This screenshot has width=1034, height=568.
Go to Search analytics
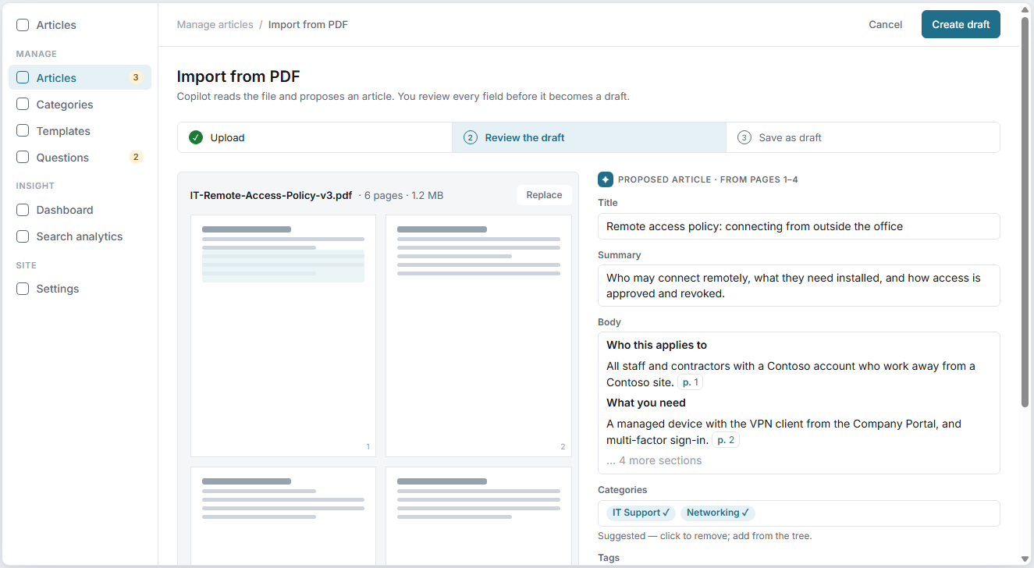(80, 236)
